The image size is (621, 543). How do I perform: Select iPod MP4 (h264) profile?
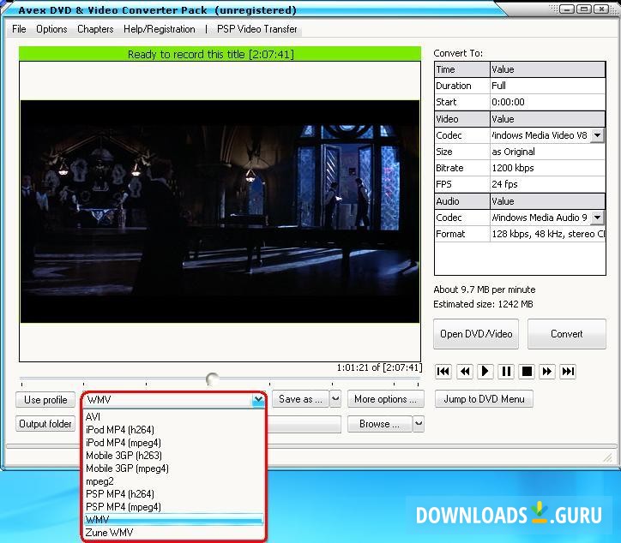coord(174,429)
